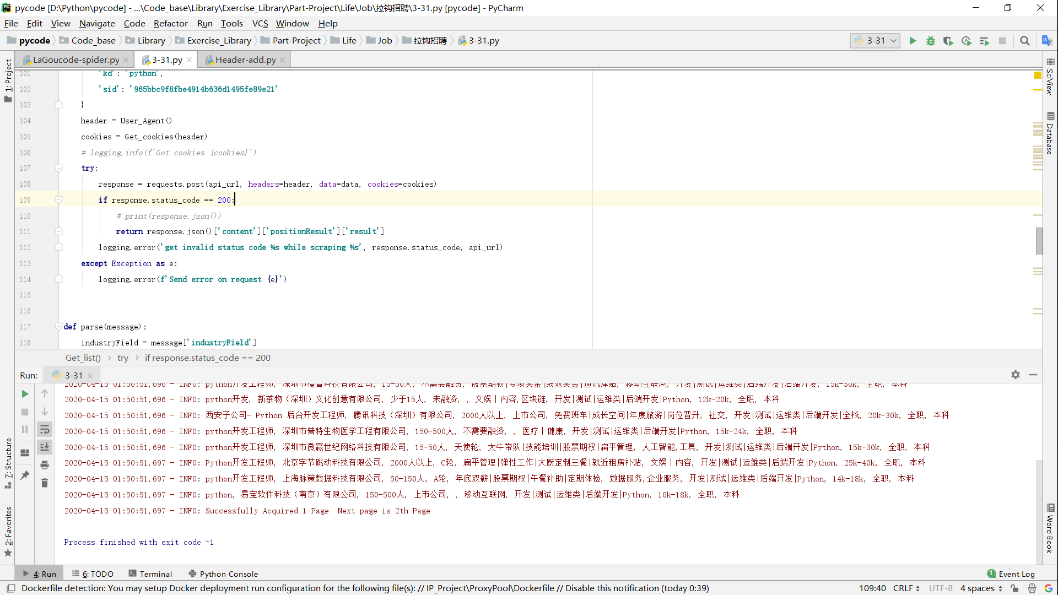Click the down-arrow in the Run console toolbar
This screenshot has width=1058, height=595.
pyautogui.click(x=45, y=412)
